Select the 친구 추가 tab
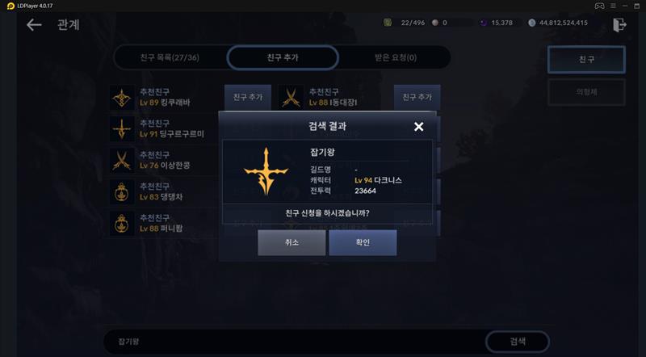This screenshot has height=357, width=646. (x=283, y=57)
